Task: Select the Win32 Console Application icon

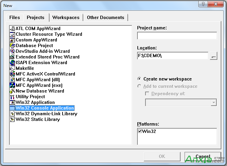Action: (x=12, y=108)
